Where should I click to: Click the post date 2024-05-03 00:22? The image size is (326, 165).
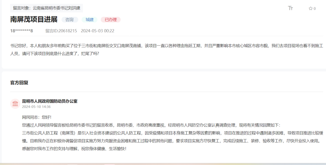[97, 31]
